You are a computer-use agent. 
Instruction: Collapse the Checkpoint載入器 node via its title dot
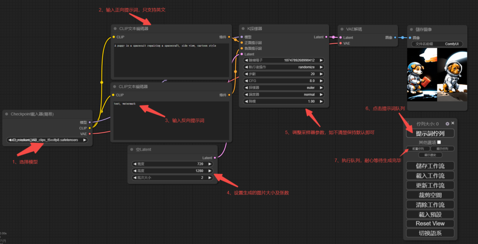(7, 114)
